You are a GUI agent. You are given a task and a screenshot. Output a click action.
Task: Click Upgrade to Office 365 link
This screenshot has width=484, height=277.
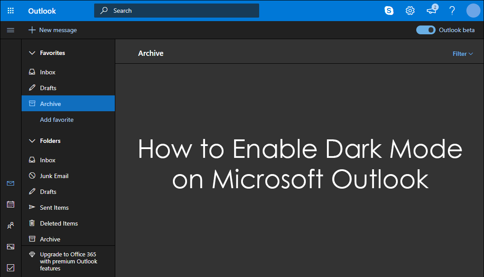[x=69, y=261]
